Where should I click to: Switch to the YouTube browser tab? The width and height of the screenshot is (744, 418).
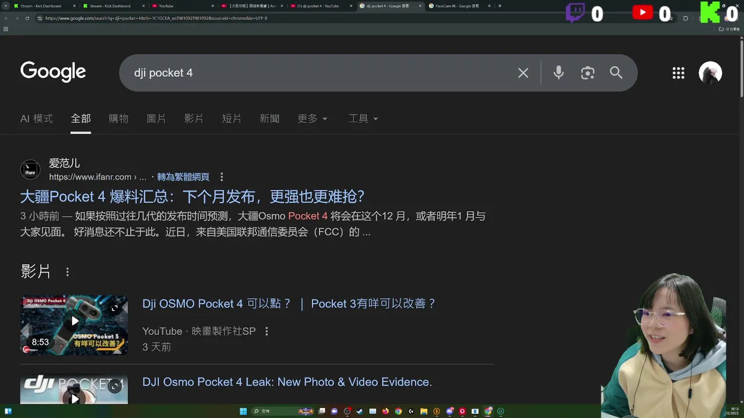pos(182,6)
